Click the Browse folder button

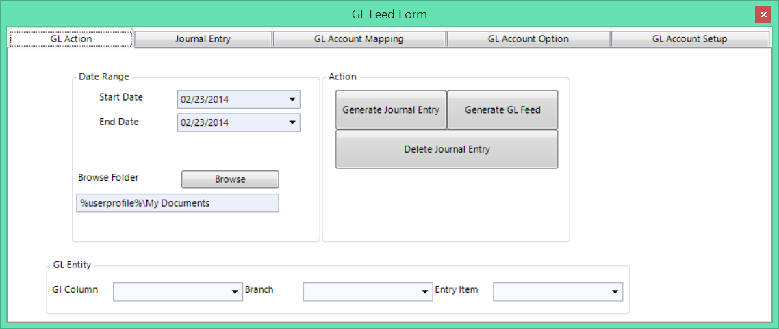point(230,179)
